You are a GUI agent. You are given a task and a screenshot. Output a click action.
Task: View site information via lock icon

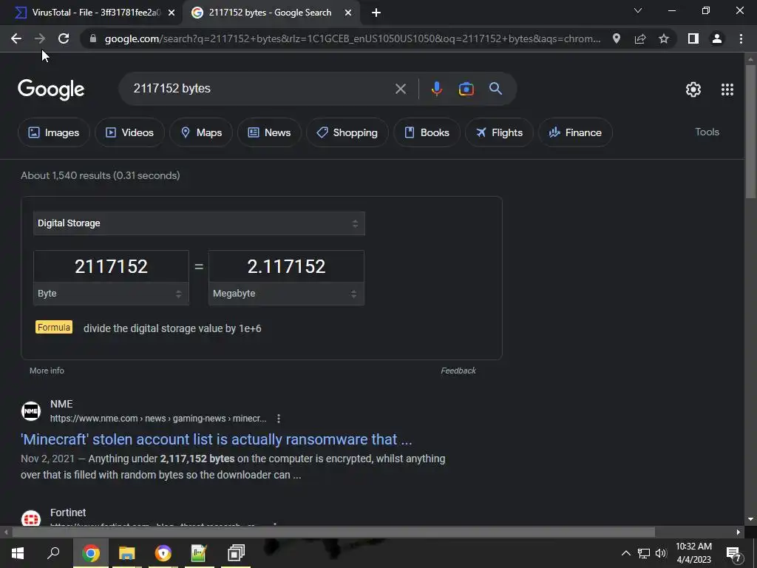point(93,38)
